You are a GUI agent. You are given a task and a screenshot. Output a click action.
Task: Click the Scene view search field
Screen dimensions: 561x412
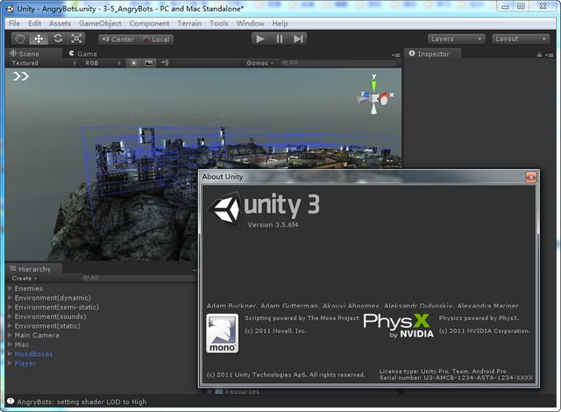338,63
